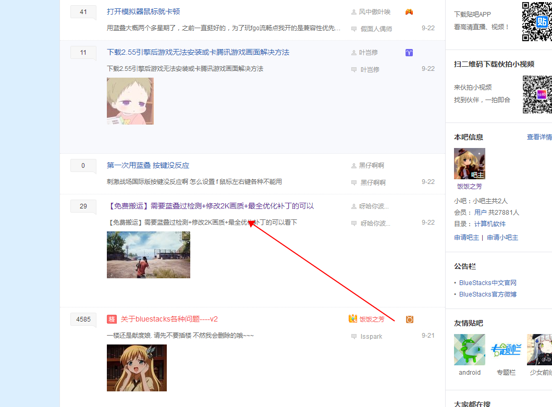The height and width of the screenshot is (407, 552).
Task: Open thread 下载2.55引擎后游戏无法安装
Action: [198, 53]
